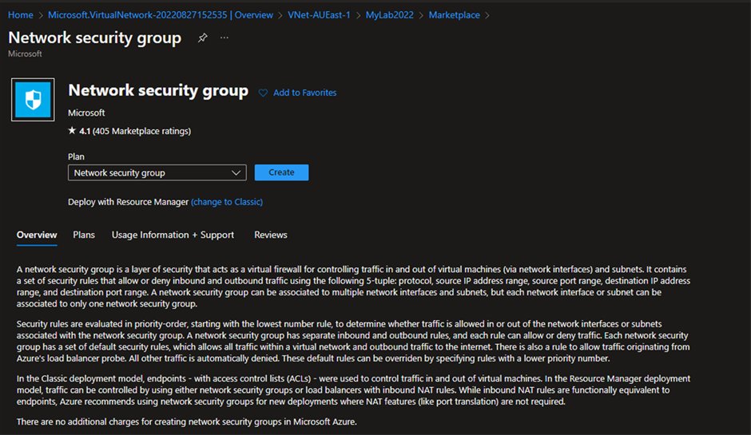Click the Microsoft publisher name under the large heading

pos(86,113)
